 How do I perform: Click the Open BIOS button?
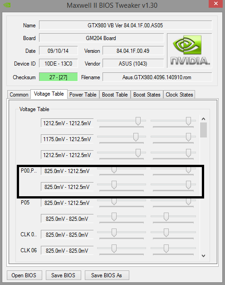(x=24, y=275)
